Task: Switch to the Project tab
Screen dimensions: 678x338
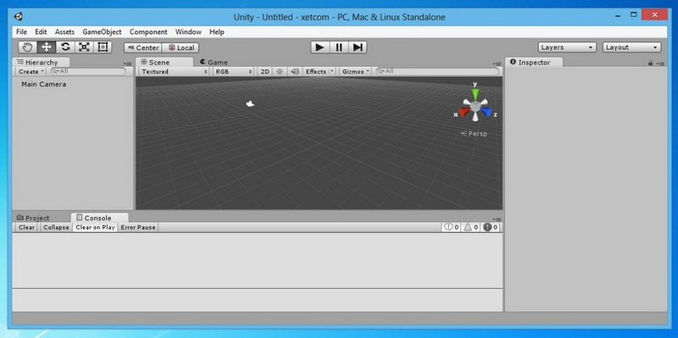Action: 33,218
